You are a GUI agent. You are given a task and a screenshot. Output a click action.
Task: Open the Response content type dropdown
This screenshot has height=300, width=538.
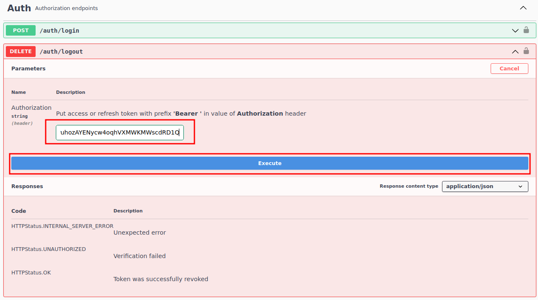point(485,186)
